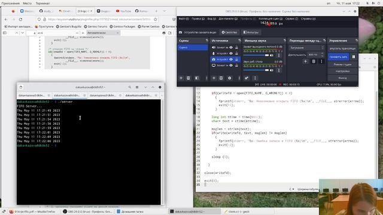Lock the screen capture source
Screen dimensions: 383x215
[x=236, y=65]
